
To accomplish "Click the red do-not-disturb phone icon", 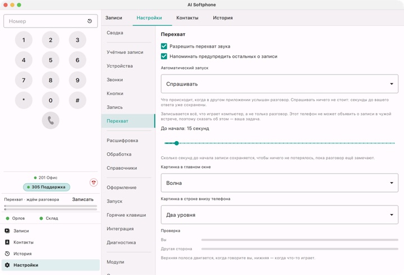I will (x=94, y=183).
